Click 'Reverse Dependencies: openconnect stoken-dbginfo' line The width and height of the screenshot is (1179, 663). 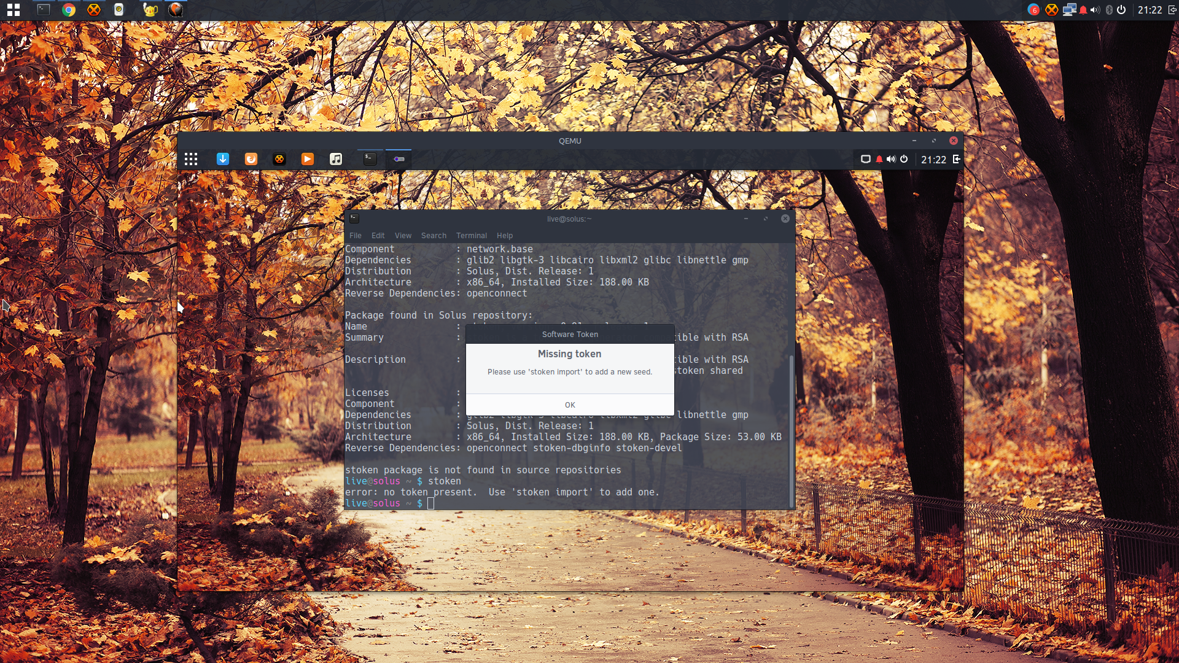(513, 448)
